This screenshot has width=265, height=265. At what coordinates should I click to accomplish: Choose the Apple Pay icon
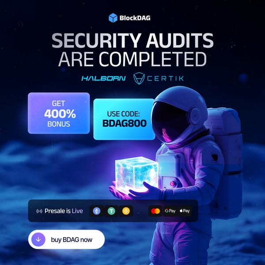(x=185, y=211)
